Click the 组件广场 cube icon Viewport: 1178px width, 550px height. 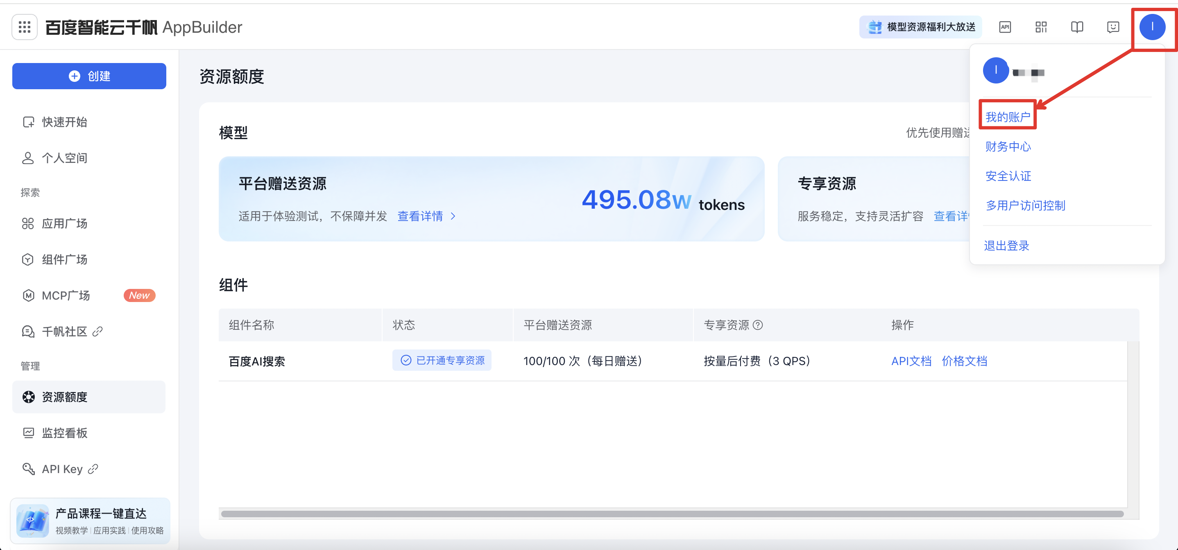tap(28, 259)
